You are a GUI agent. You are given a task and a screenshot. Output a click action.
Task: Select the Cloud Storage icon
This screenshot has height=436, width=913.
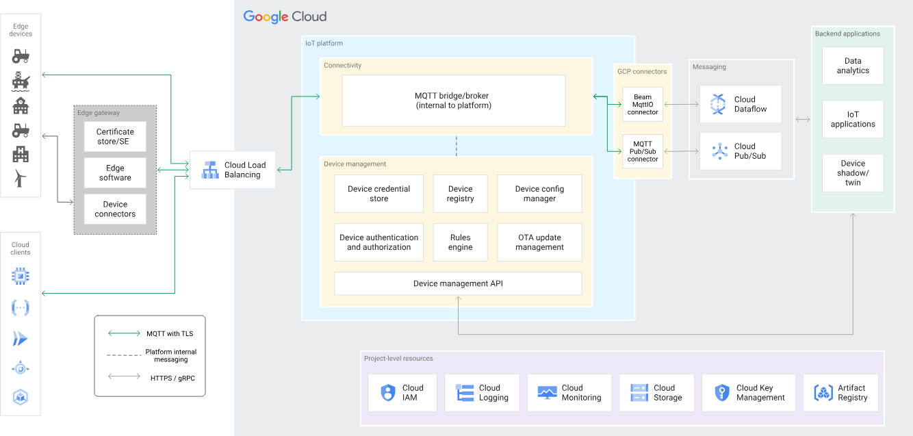pyautogui.click(x=639, y=392)
